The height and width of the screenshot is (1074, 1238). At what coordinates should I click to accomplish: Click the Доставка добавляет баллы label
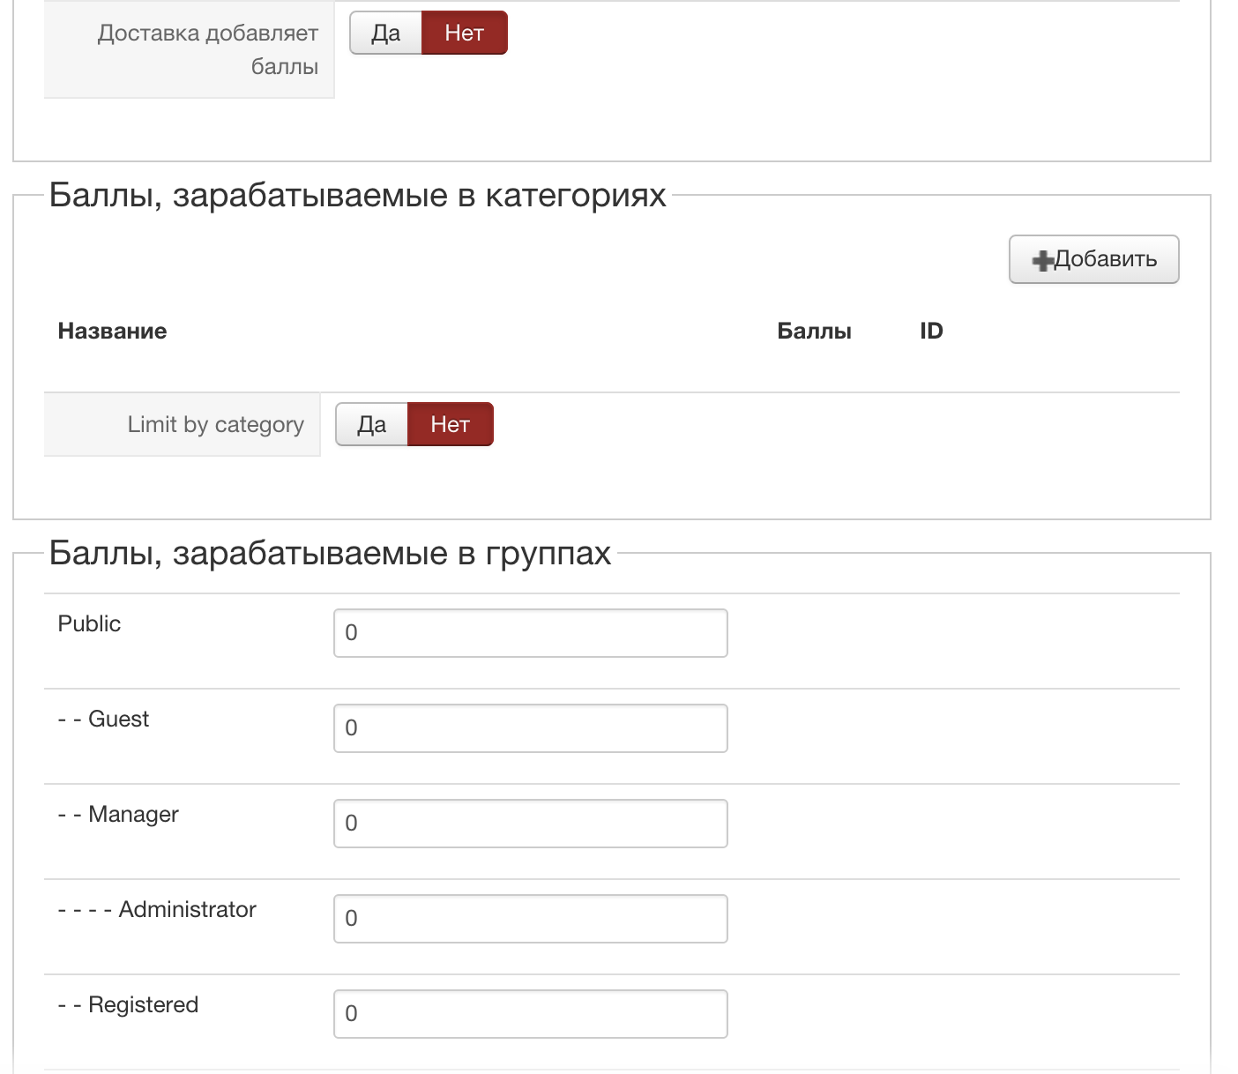pos(208,49)
